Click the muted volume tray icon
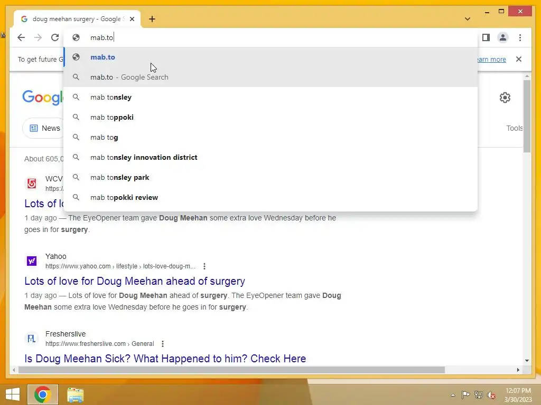The image size is (541, 405). tap(491, 395)
